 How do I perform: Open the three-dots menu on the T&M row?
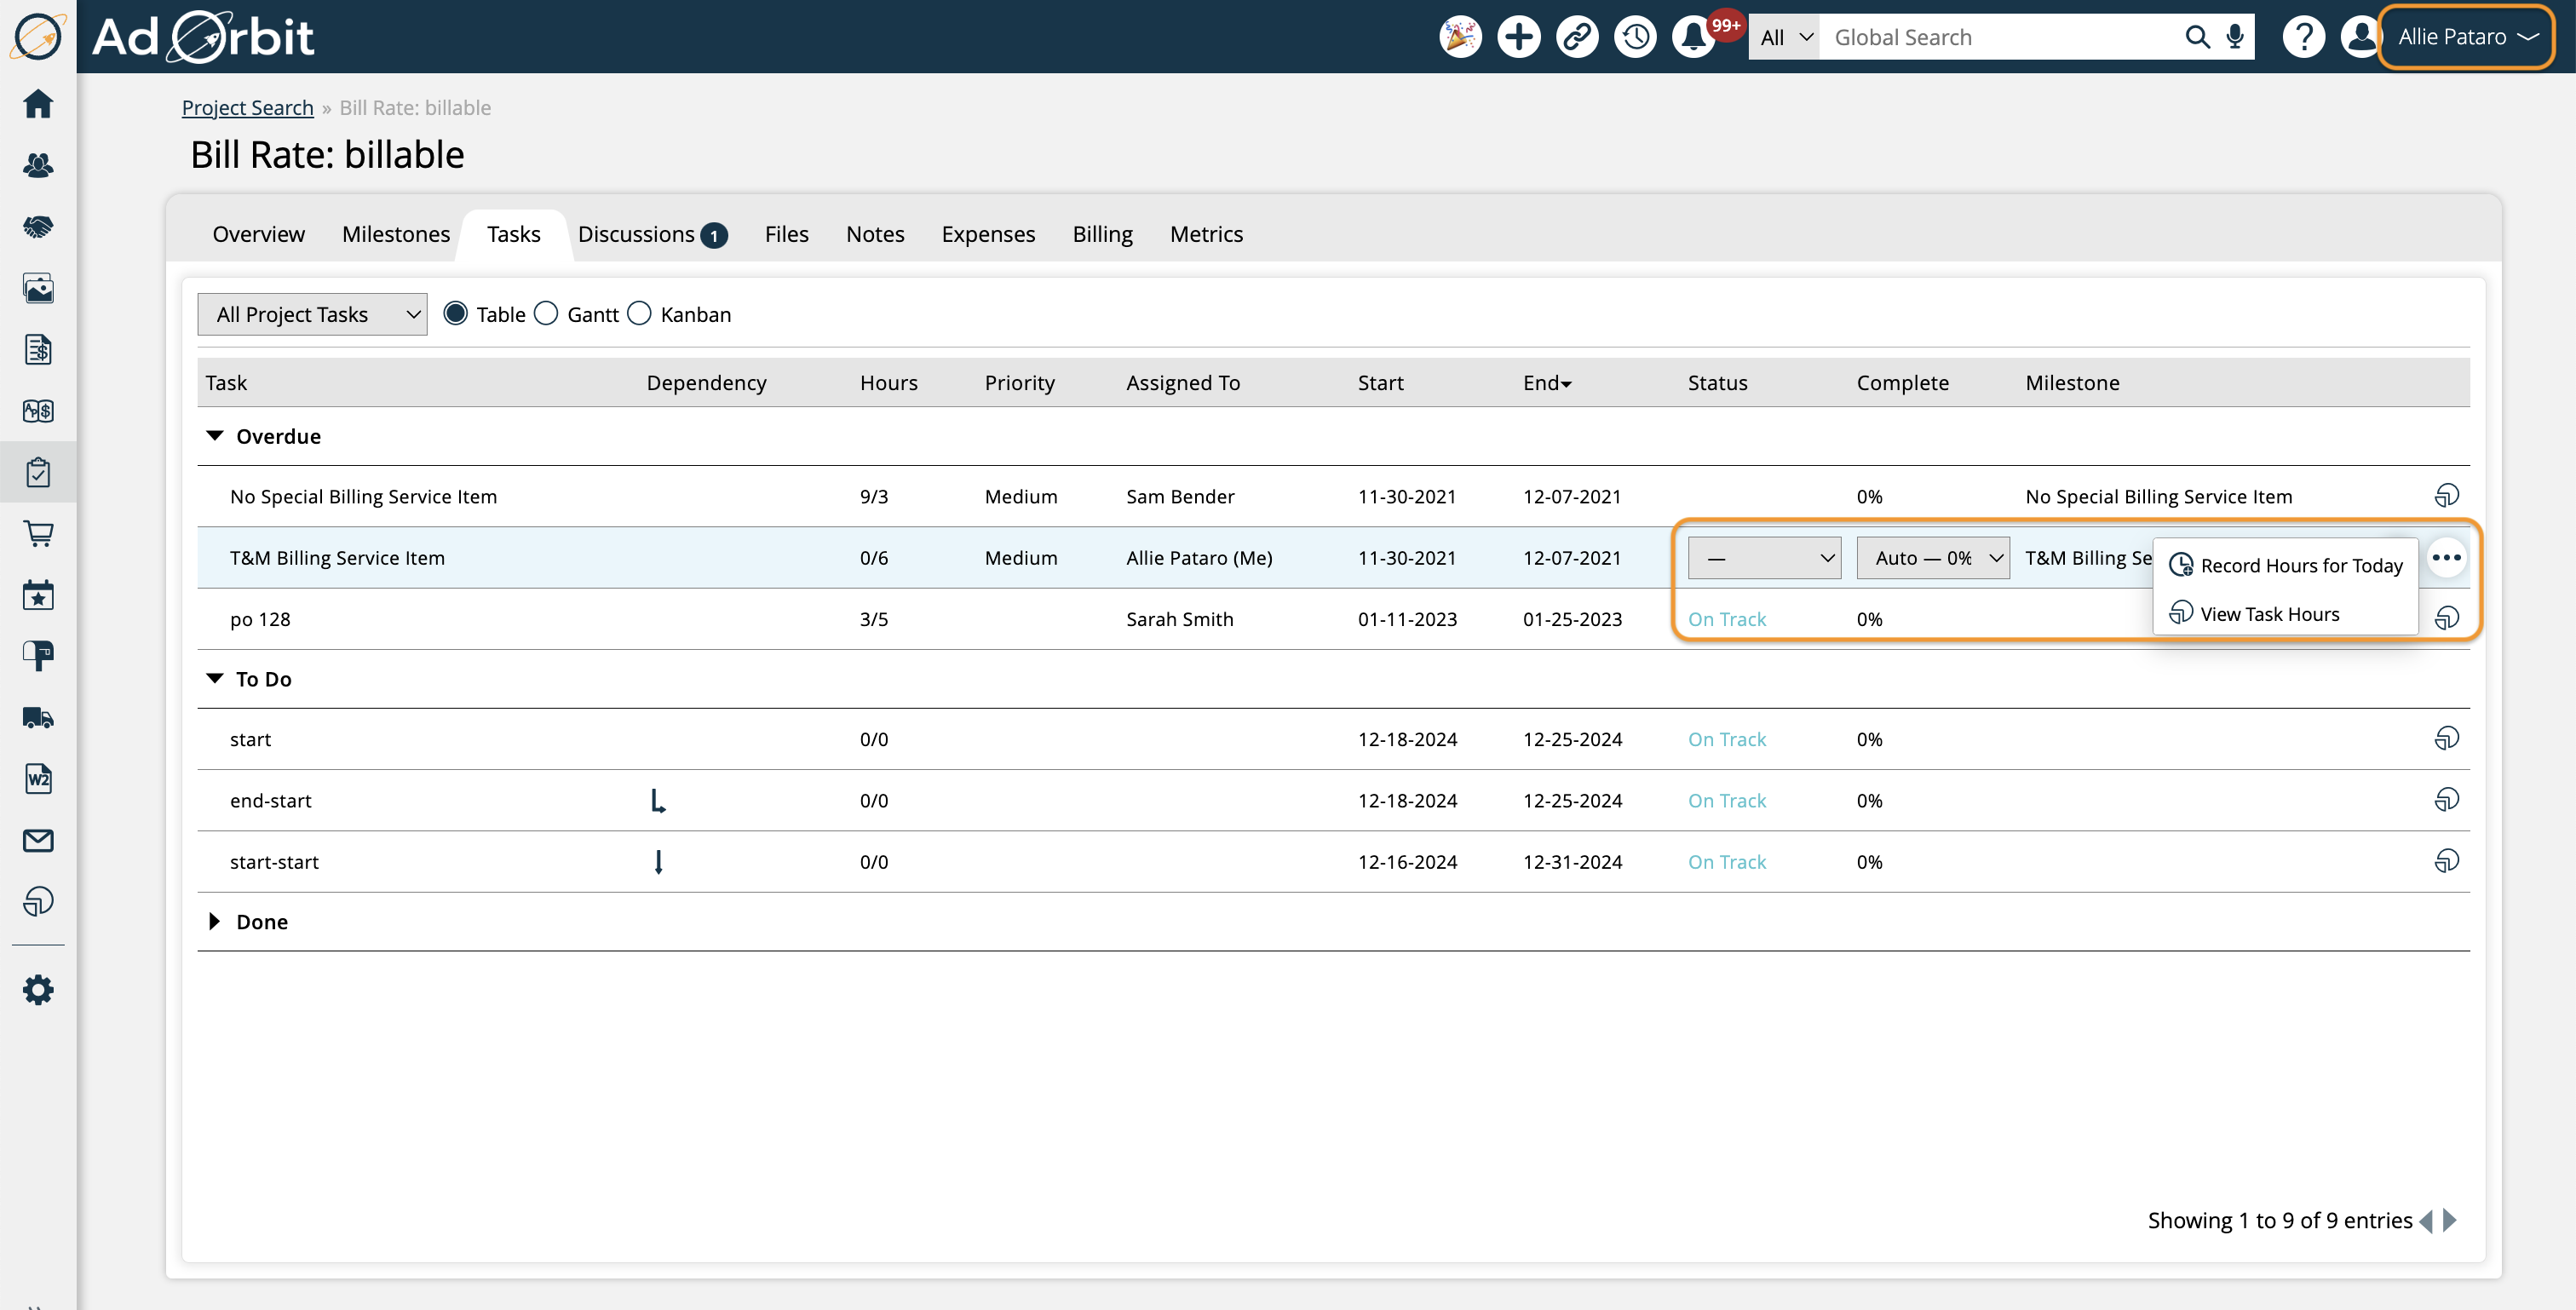point(2446,558)
